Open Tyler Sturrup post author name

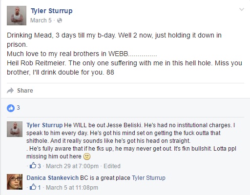click(x=51, y=11)
